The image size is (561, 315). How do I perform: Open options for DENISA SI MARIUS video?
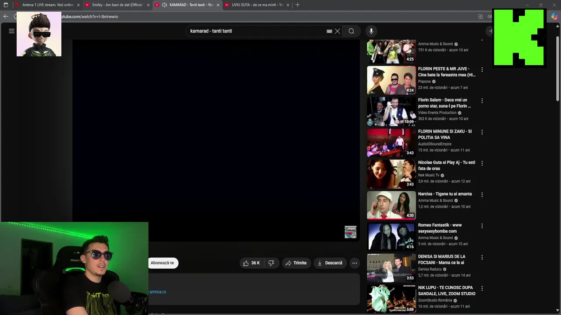(482, 257)
